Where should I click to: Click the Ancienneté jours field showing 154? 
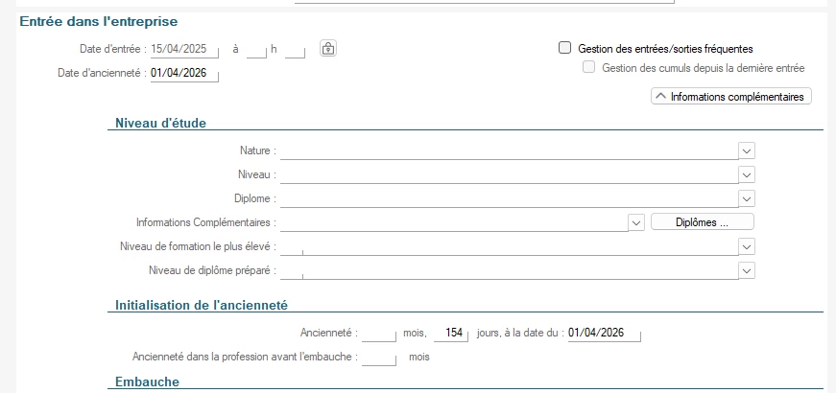(450, 334)
